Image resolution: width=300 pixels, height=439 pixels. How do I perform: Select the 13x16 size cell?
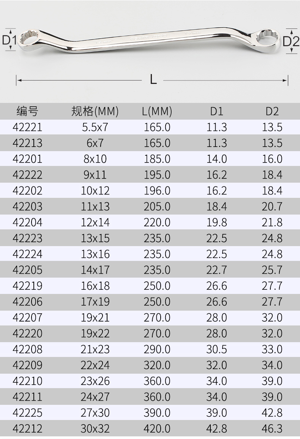tap(95, 254)
